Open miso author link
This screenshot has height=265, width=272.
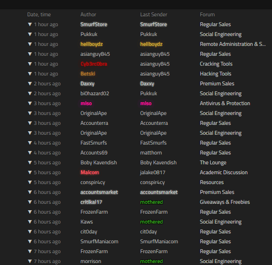click(86, 104)
